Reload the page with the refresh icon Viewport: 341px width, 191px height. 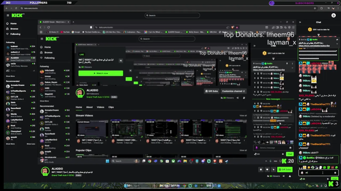pyautogui.click(x=16, y=8)
